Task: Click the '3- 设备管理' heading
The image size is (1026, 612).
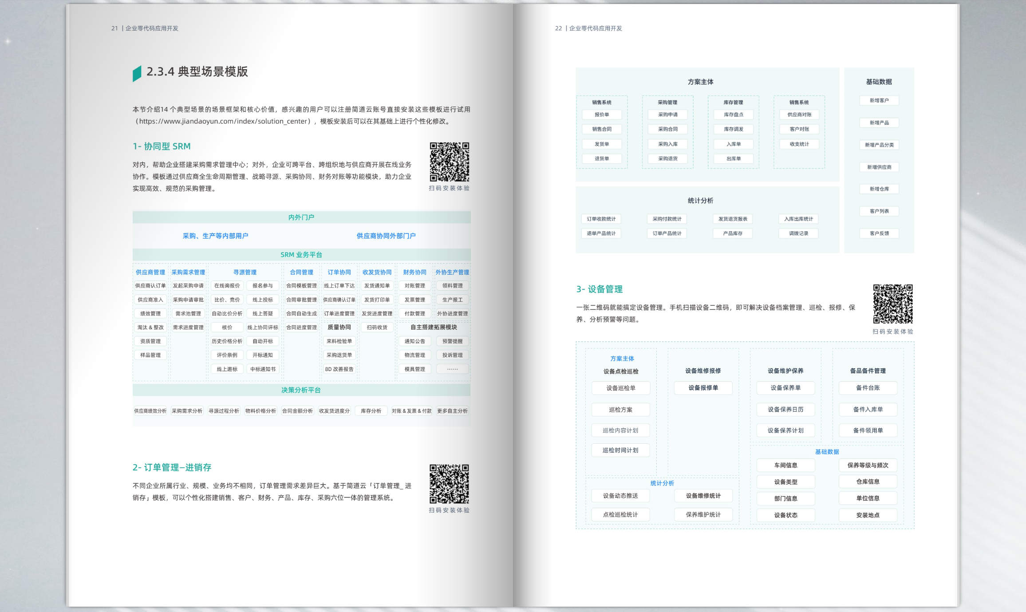Action: (599, 289)
